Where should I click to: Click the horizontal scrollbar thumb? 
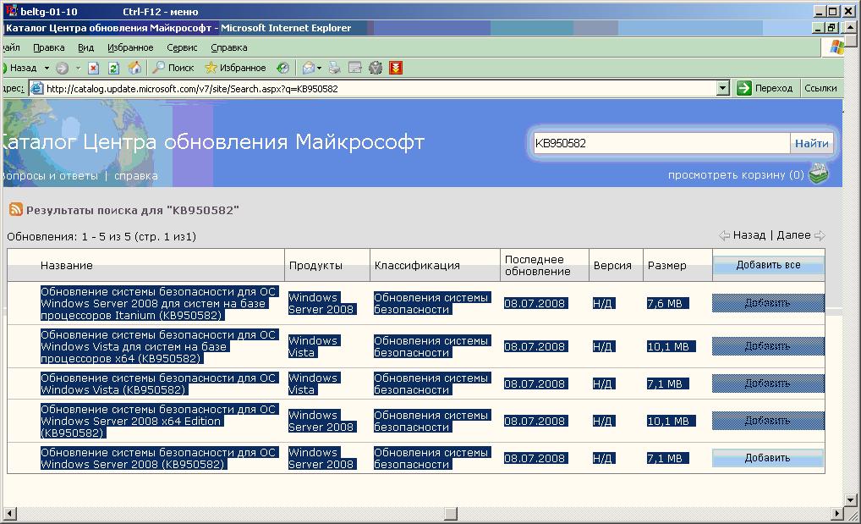point(450,514)
